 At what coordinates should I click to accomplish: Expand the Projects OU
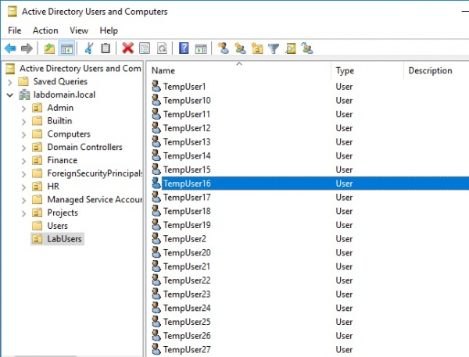23,213
